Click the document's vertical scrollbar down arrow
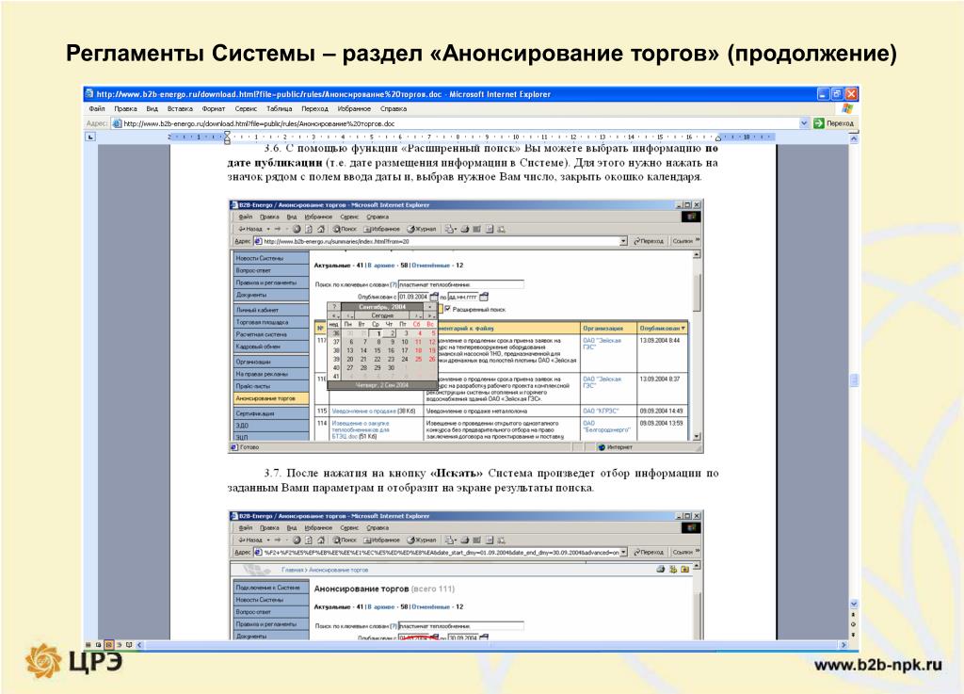This screenshot has width=964, height=694. pyautogui.click(x=853, y=605)
